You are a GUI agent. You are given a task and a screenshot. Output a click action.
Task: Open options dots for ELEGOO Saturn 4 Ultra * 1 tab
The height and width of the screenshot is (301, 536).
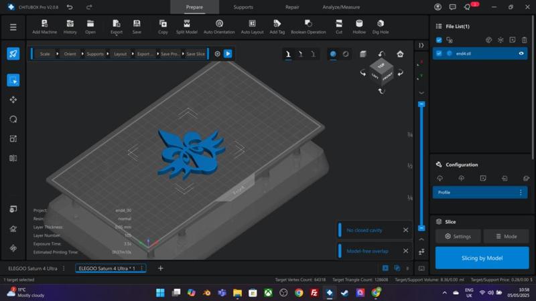141,269
